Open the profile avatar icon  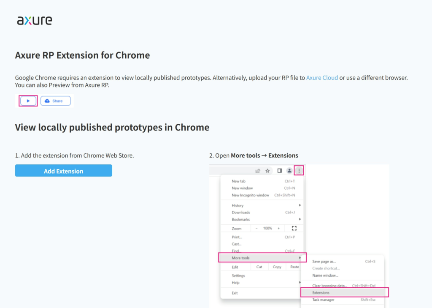click(289, 171)
